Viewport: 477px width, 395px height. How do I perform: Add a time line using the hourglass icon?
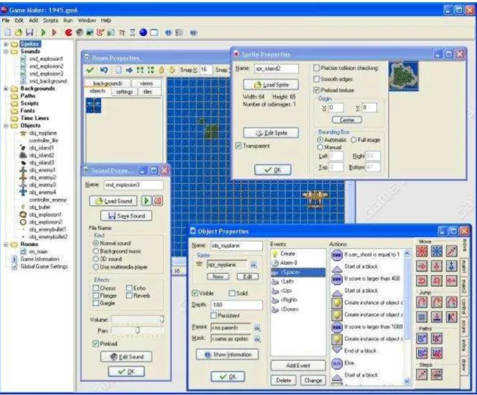pos(133,32)
